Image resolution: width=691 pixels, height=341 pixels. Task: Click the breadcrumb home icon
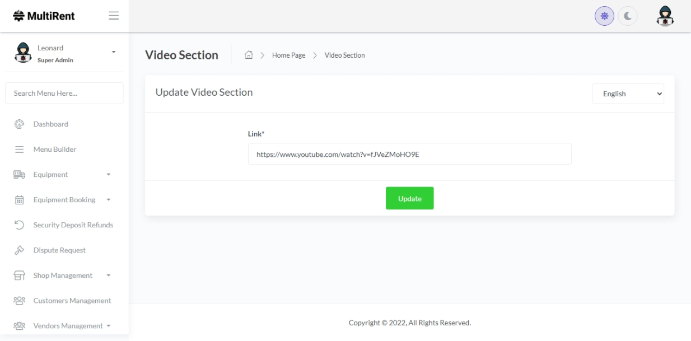click(x=249, y=55)
